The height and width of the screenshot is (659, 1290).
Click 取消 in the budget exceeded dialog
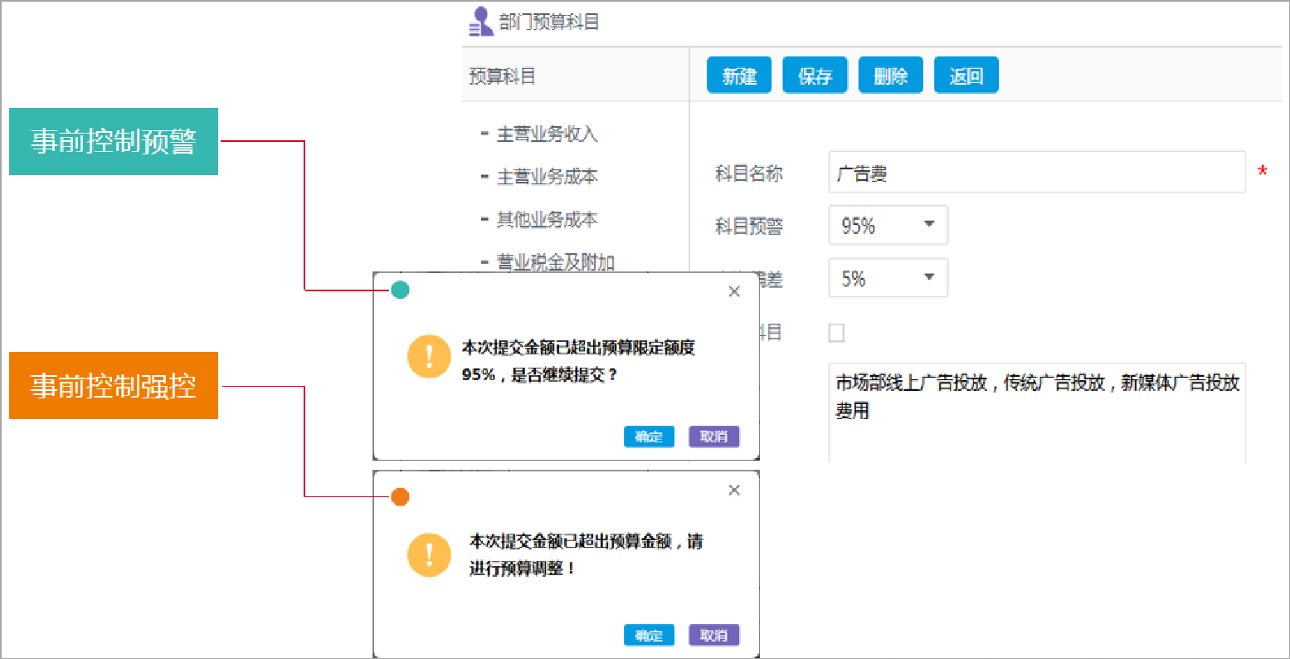pos(713,635)
